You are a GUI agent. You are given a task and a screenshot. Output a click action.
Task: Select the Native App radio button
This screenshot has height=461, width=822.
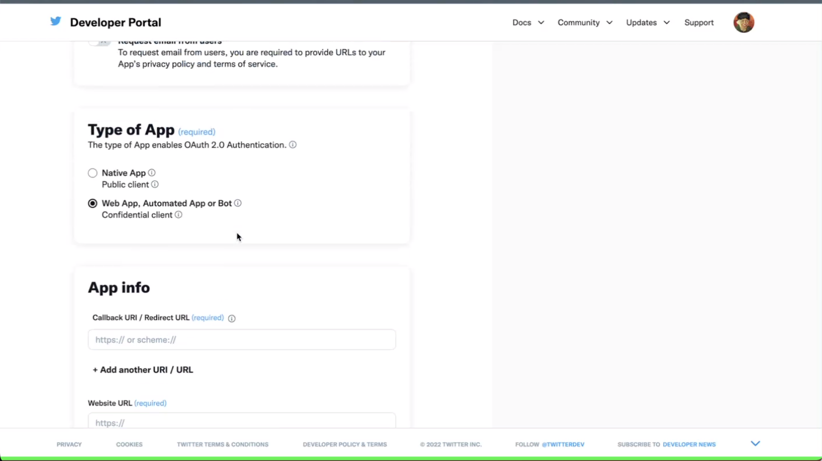pos(92,173)
